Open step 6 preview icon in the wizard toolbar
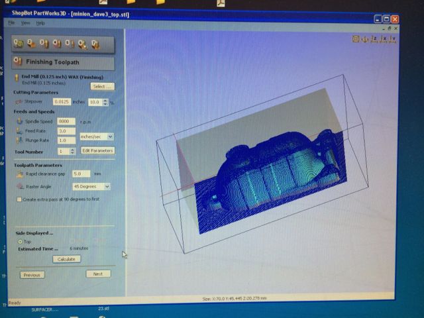Image resolution: width=424 pixels, height=318 pixels. 82,44
